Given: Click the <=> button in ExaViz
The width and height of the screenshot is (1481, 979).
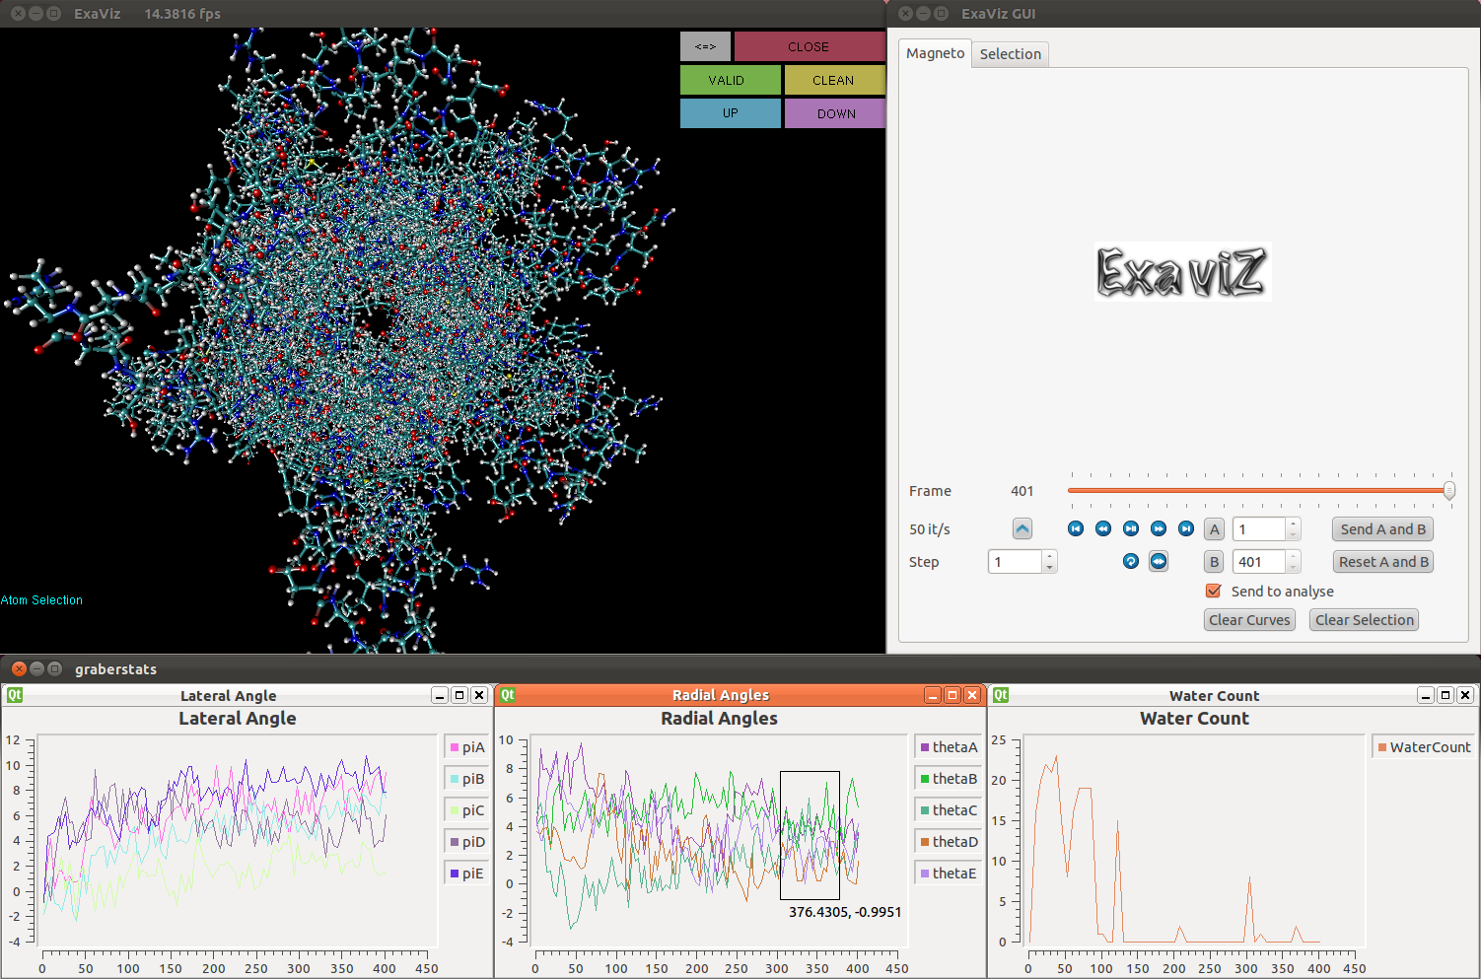Looking at the screenshot, I should coord(705,46).
